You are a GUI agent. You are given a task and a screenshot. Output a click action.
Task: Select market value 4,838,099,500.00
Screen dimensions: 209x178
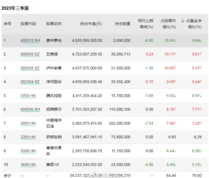point(87,40)
